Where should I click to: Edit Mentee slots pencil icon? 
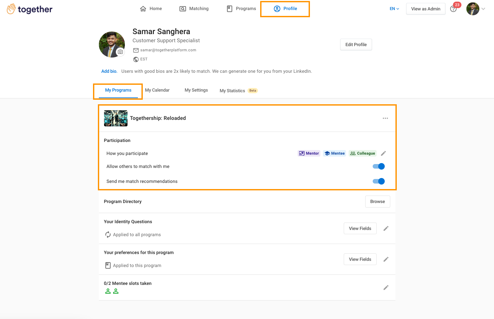(386, 287)
